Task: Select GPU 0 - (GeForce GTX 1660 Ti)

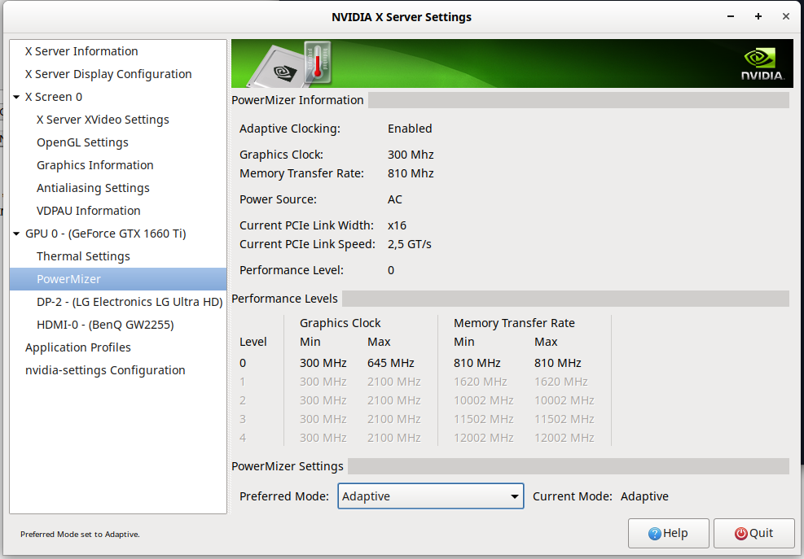Action: tap(106, 234)
